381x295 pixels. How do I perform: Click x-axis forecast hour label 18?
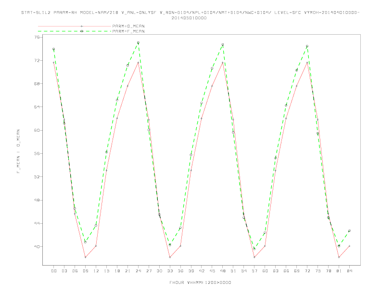tap(117, 271)
